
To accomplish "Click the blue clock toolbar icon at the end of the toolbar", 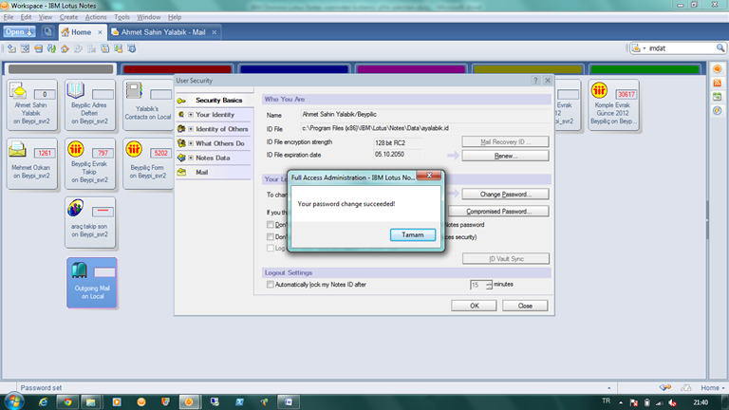I will coord(132,48).
